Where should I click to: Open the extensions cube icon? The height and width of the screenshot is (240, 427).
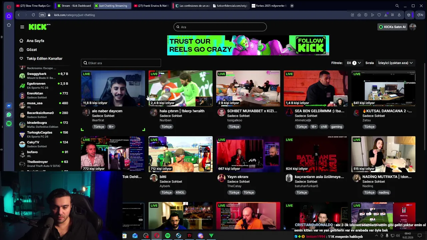[x=409, y=15]
